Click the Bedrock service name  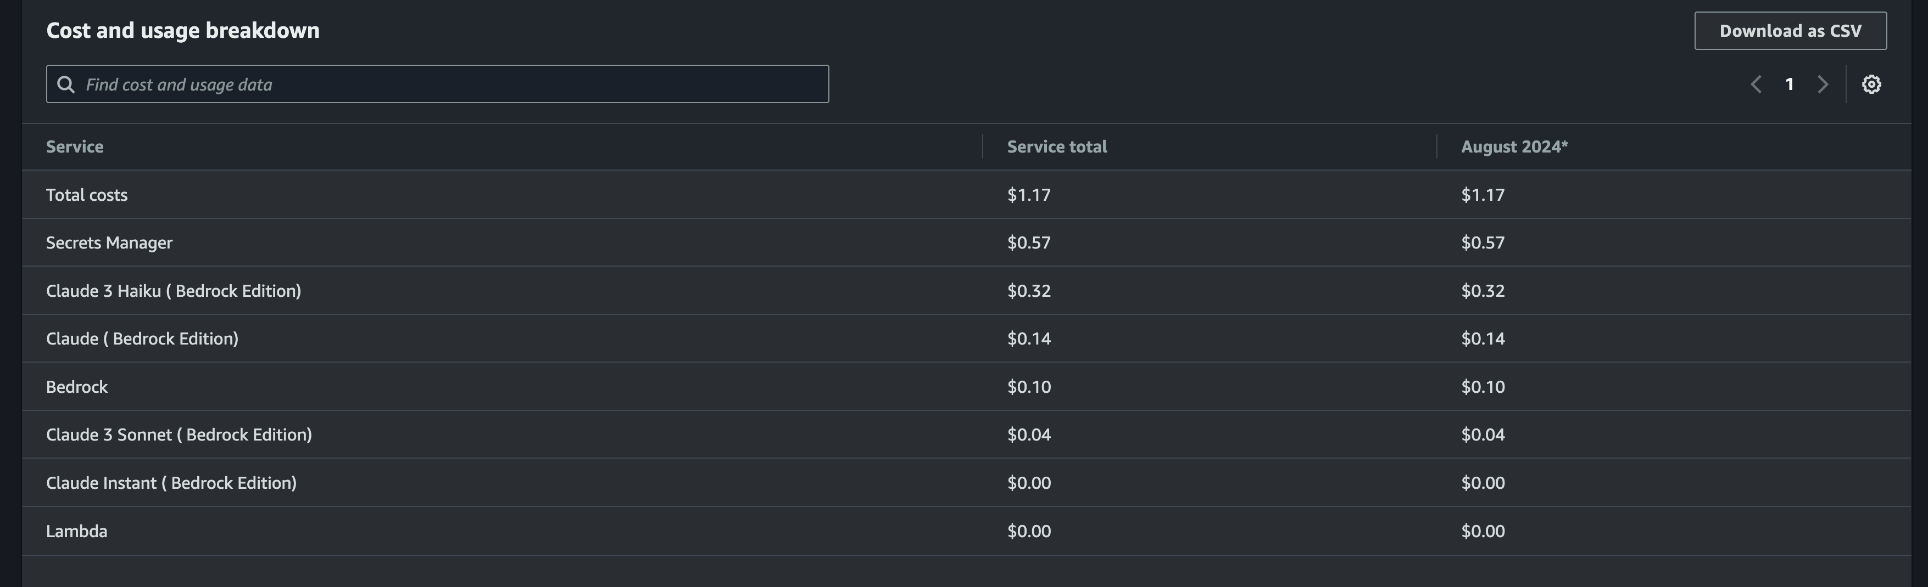(77, 387)
